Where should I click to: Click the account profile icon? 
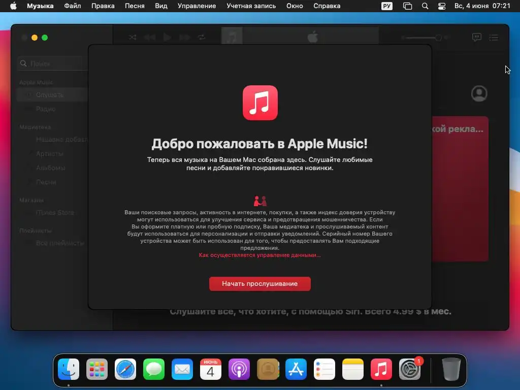pos(479,94)
